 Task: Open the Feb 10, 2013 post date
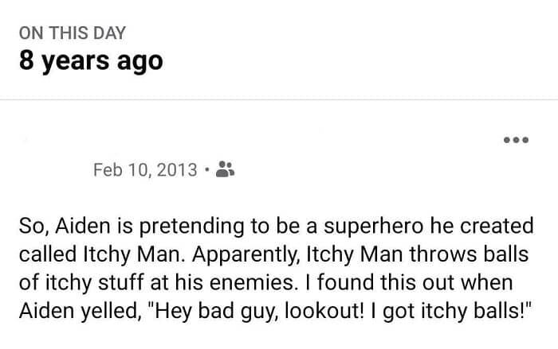point(145,169)
